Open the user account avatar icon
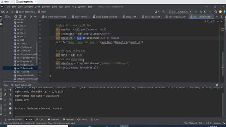226x127 pixels. click(x=220, y=12)
